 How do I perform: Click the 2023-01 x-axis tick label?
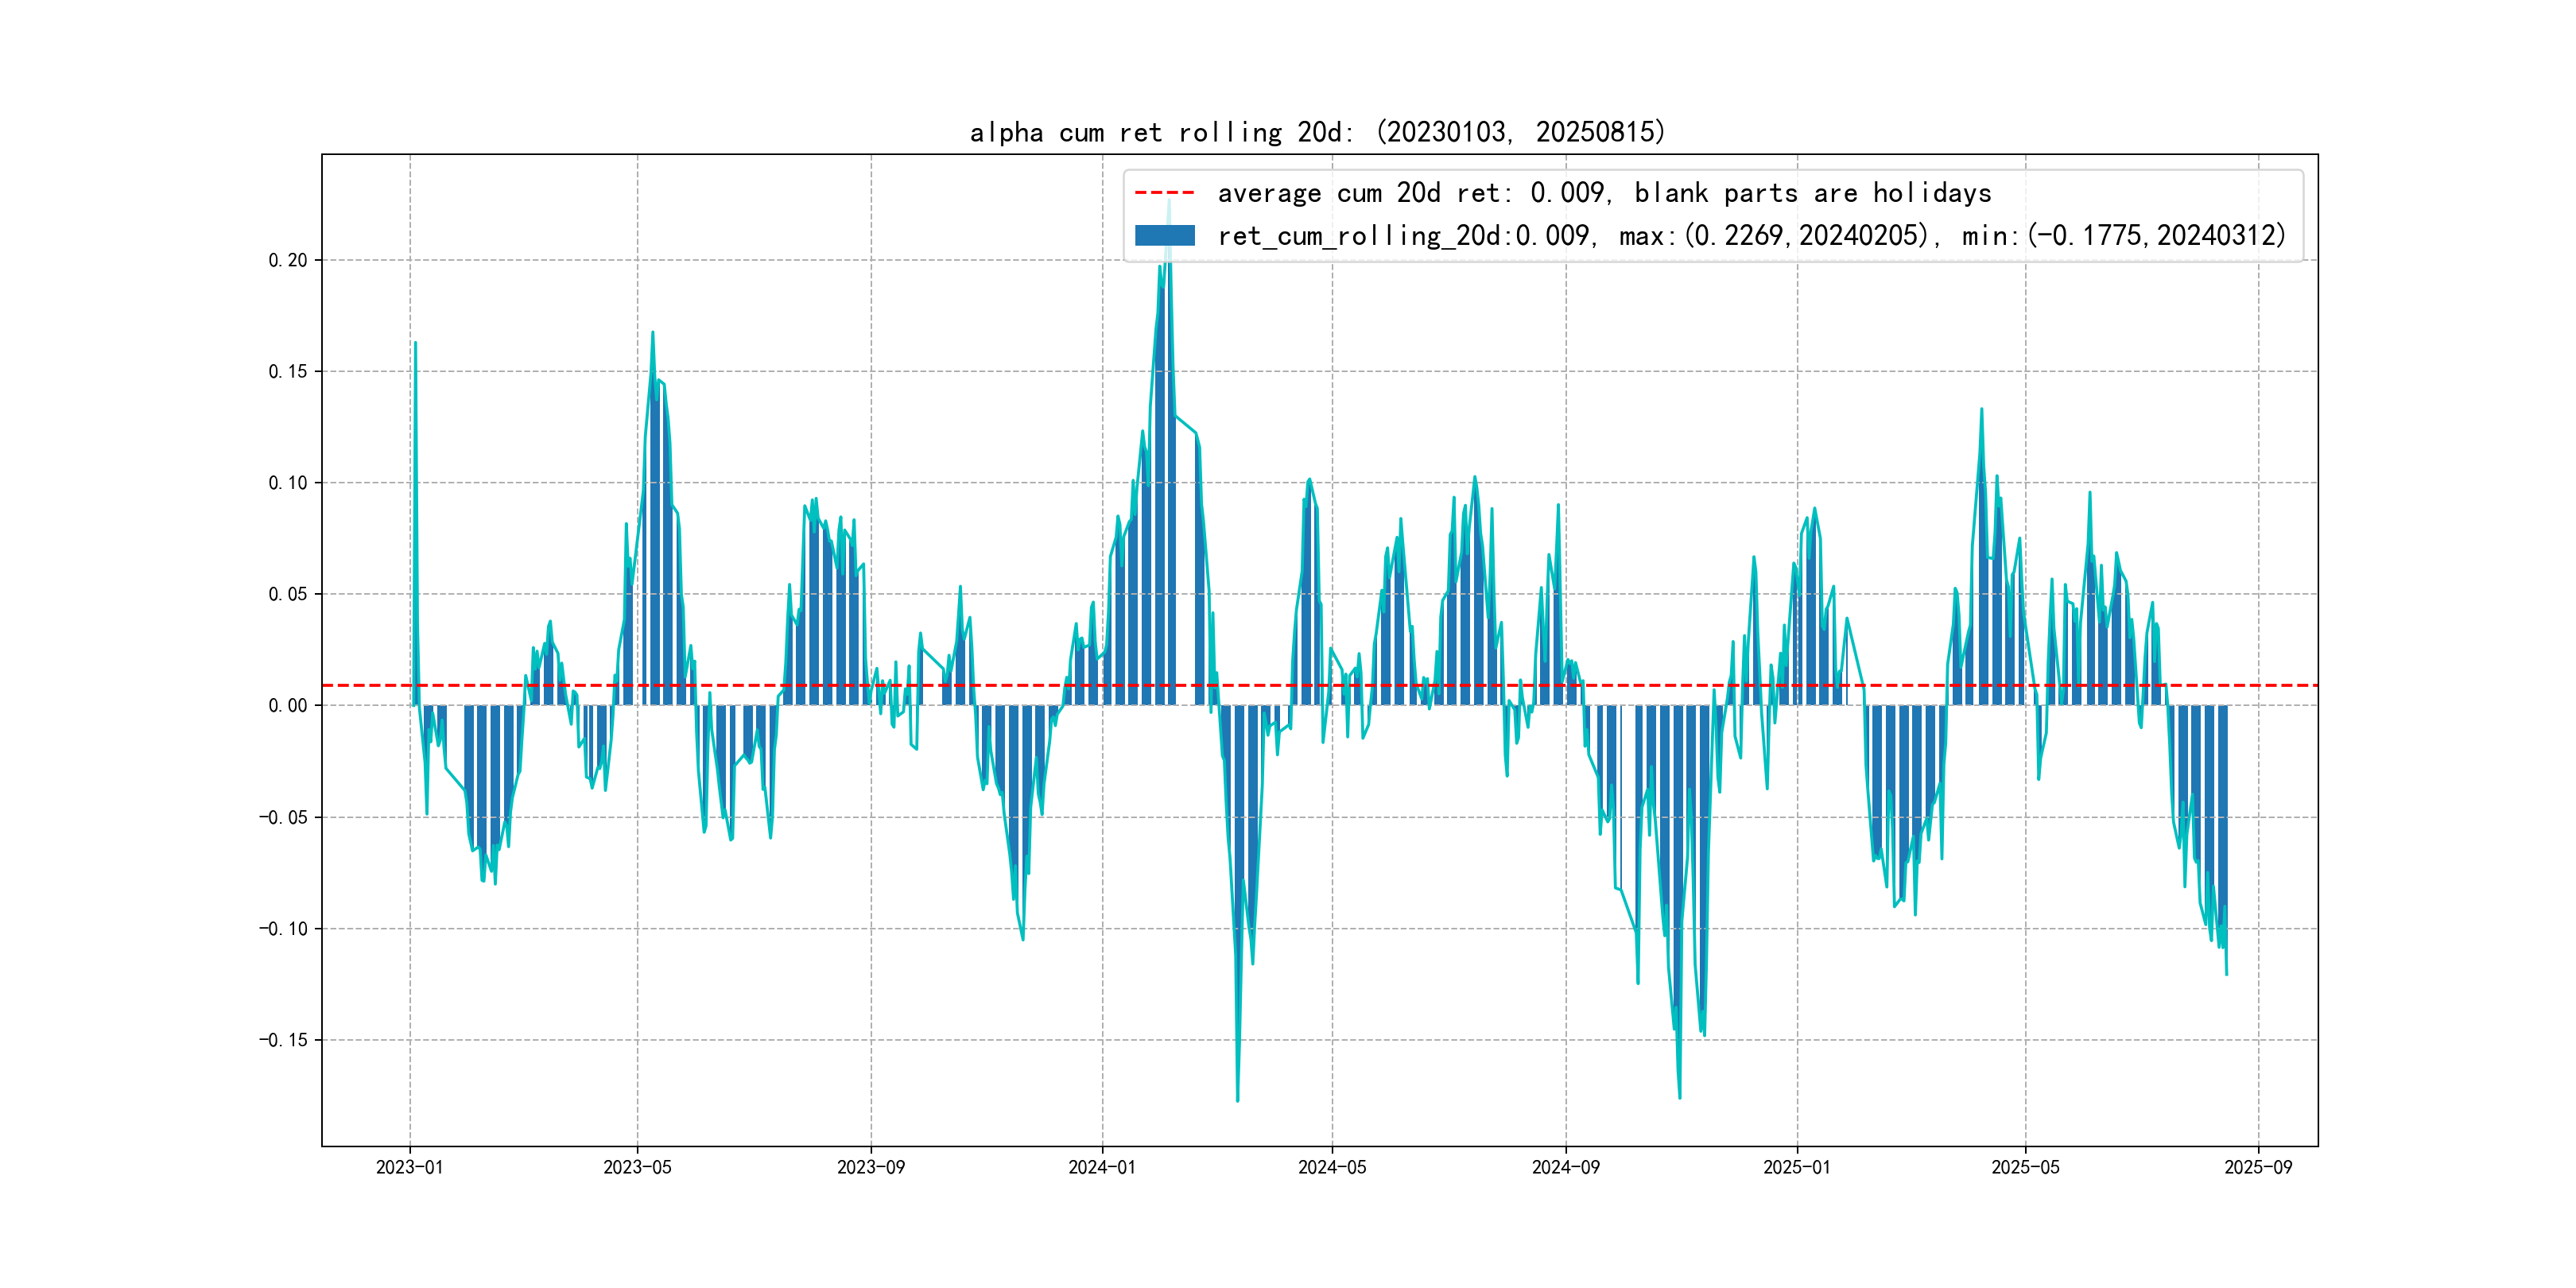409,1167
